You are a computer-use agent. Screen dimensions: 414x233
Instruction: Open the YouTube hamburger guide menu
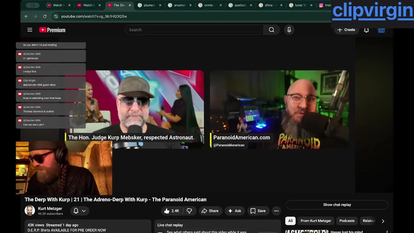tap(30, 30)
